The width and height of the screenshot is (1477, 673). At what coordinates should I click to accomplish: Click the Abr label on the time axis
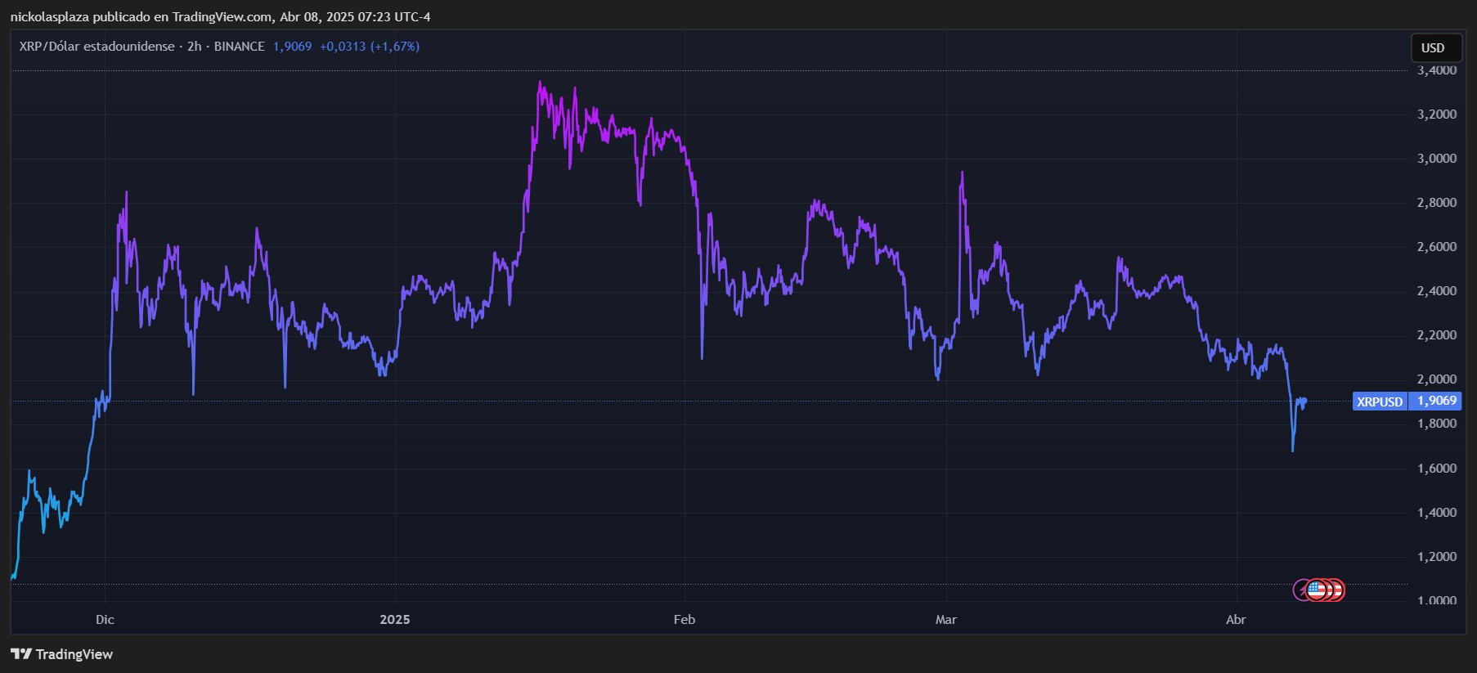(x=1236, y=620)
